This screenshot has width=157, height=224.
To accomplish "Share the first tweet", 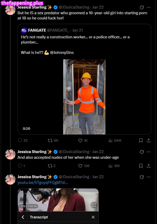I will point(148,140).
